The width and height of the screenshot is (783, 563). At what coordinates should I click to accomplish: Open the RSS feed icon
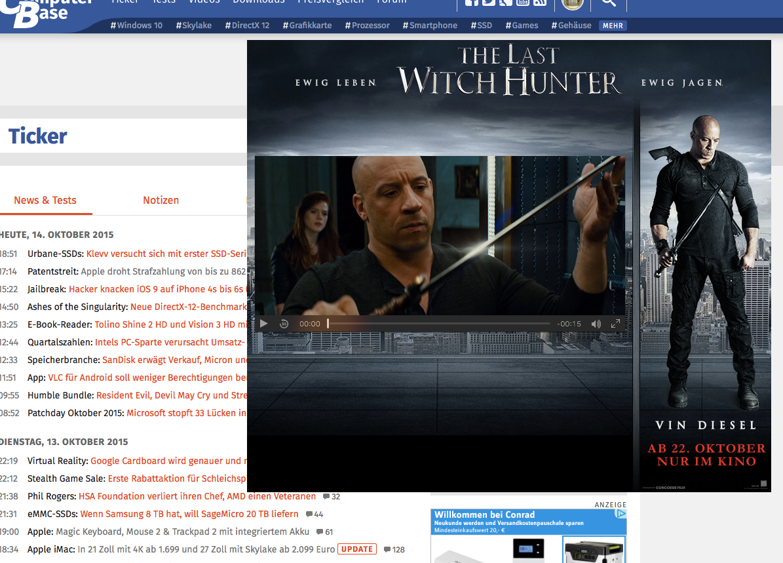(x=540, y=3)
